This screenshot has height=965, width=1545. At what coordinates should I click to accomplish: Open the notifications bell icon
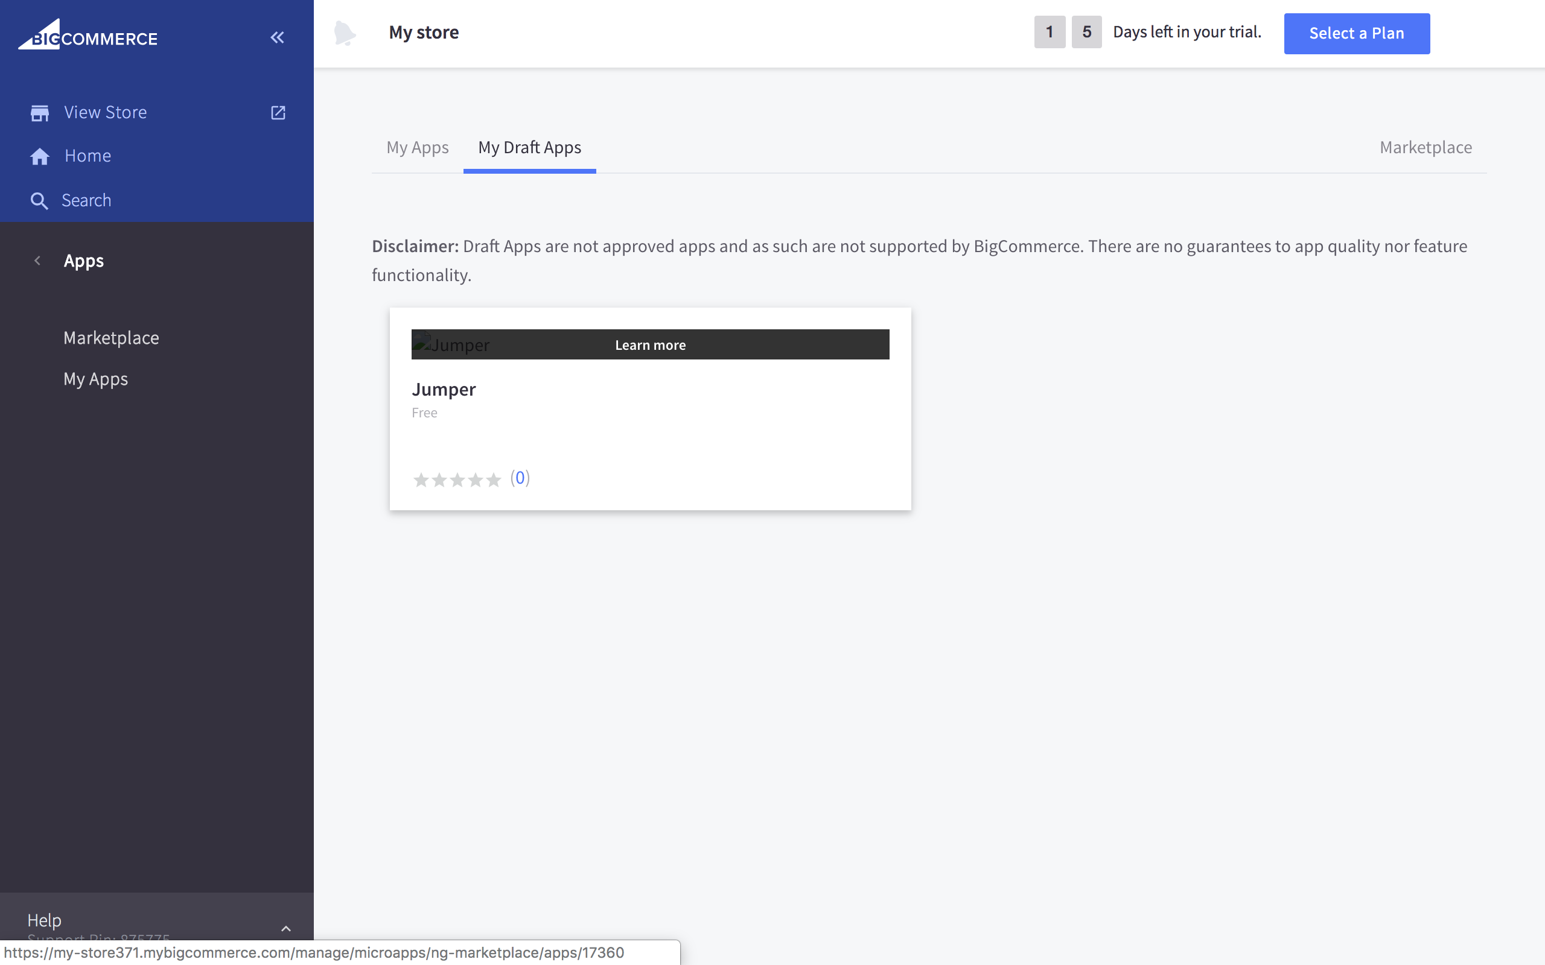(x=345, y=33)
